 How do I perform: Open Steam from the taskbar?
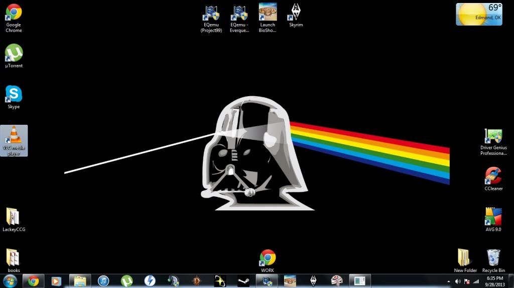[x=243, y=281]
